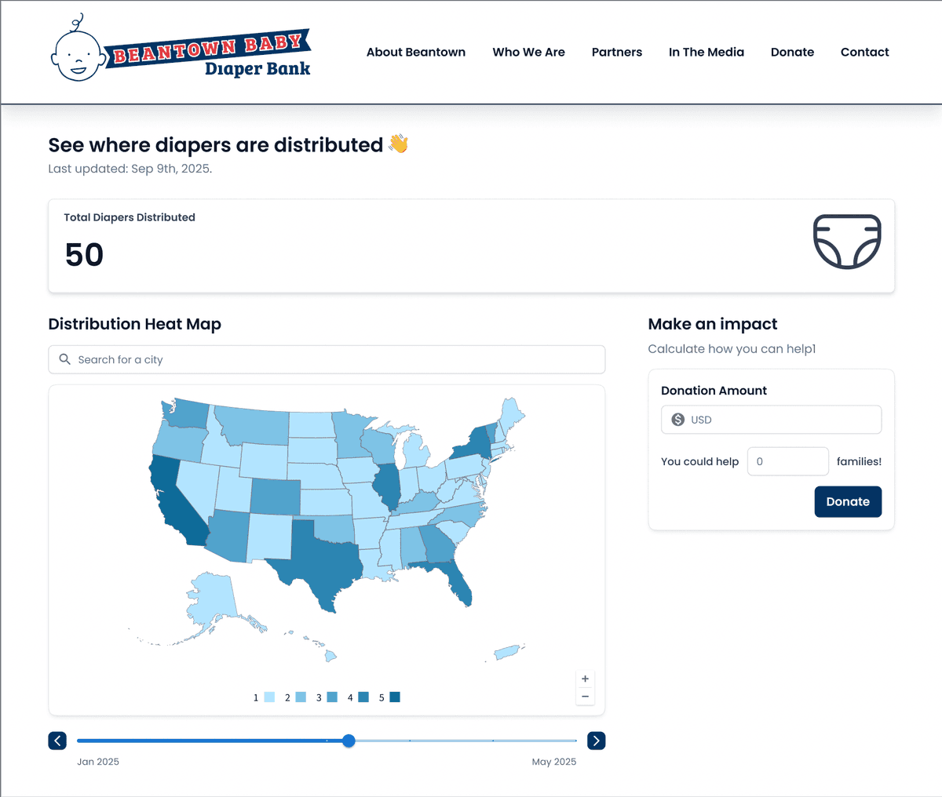Select legend swatch for level 5

pos(395,697)
